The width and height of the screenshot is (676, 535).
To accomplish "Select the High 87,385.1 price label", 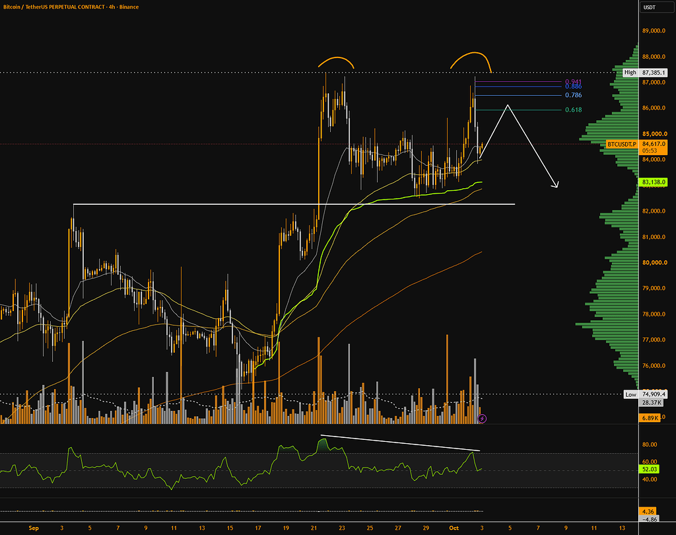I will pyautogui.click(x=645, y=73).
